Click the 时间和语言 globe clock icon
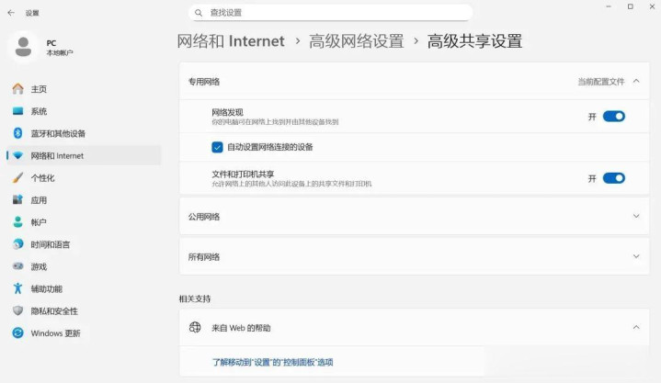Image resolution: width=661 pixels, height=383 pixels. (17, 244)
